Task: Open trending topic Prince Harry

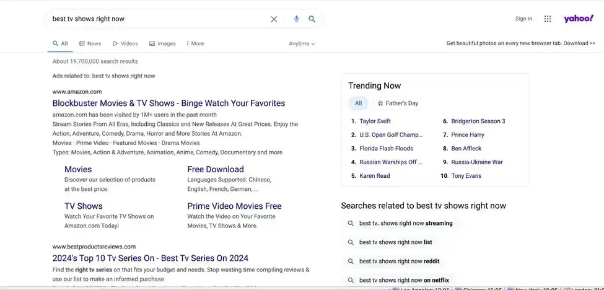Action: click(x=468, y=135)
